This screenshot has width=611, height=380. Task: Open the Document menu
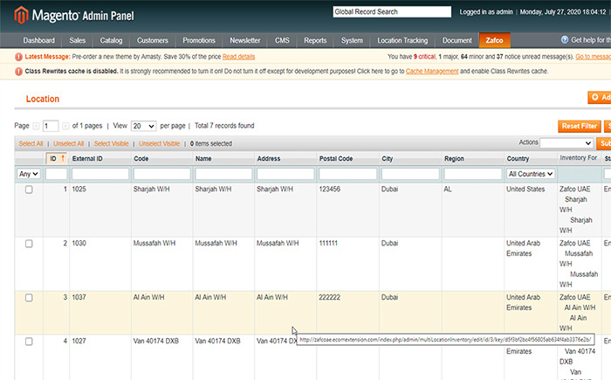pos(457,40)
